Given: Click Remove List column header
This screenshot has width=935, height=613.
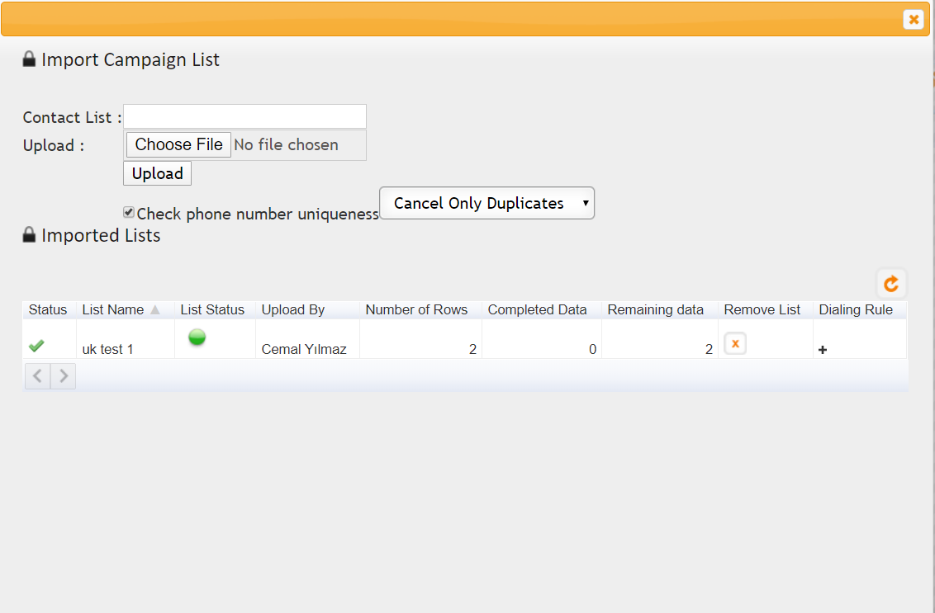Looking at the screenshot, I should coord(766,309).
